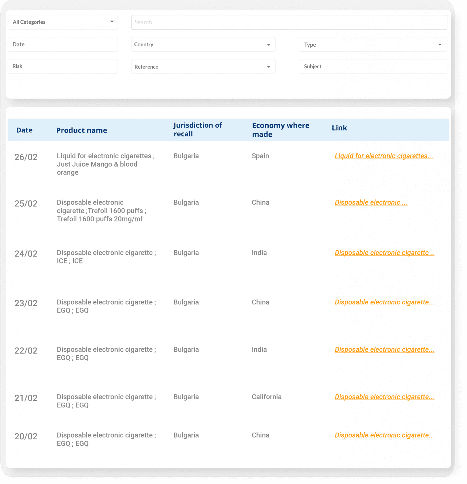
Task: Click the Economy where made header
Action: click(280, 130)
